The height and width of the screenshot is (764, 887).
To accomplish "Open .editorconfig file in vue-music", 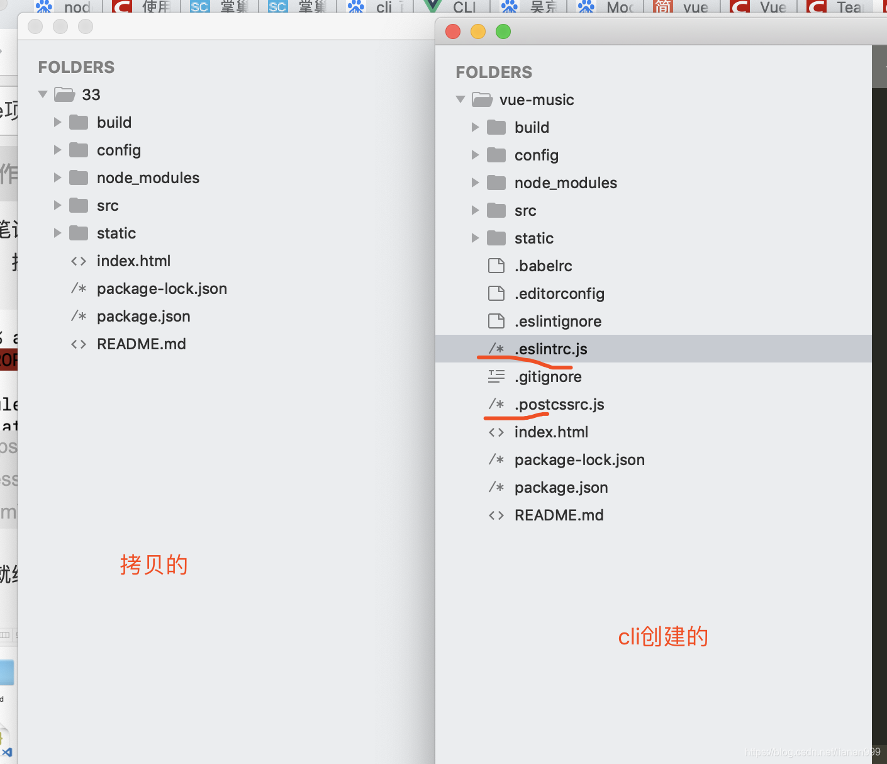I will click(559, 294).
